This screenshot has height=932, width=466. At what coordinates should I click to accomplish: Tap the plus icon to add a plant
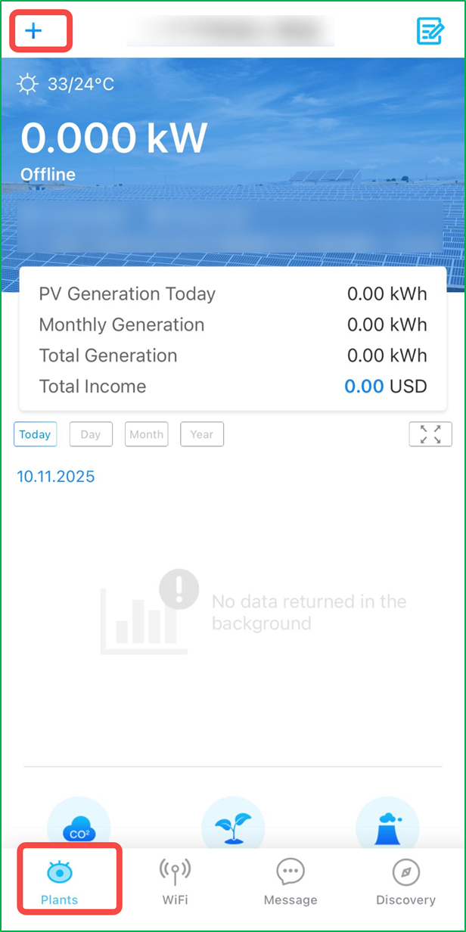(35, 31)
